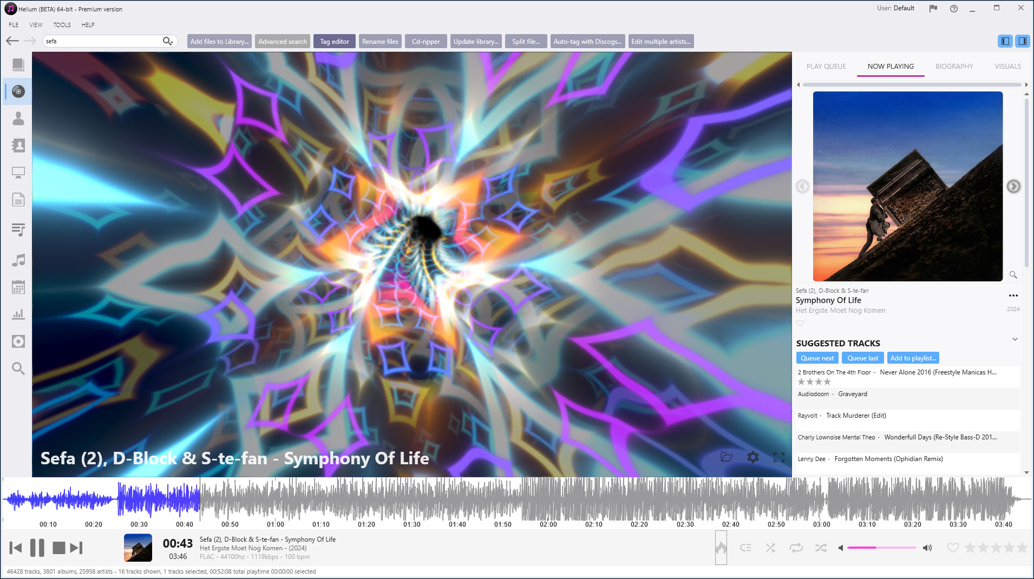Open visualization settings gear

click(x=752, y=457)
